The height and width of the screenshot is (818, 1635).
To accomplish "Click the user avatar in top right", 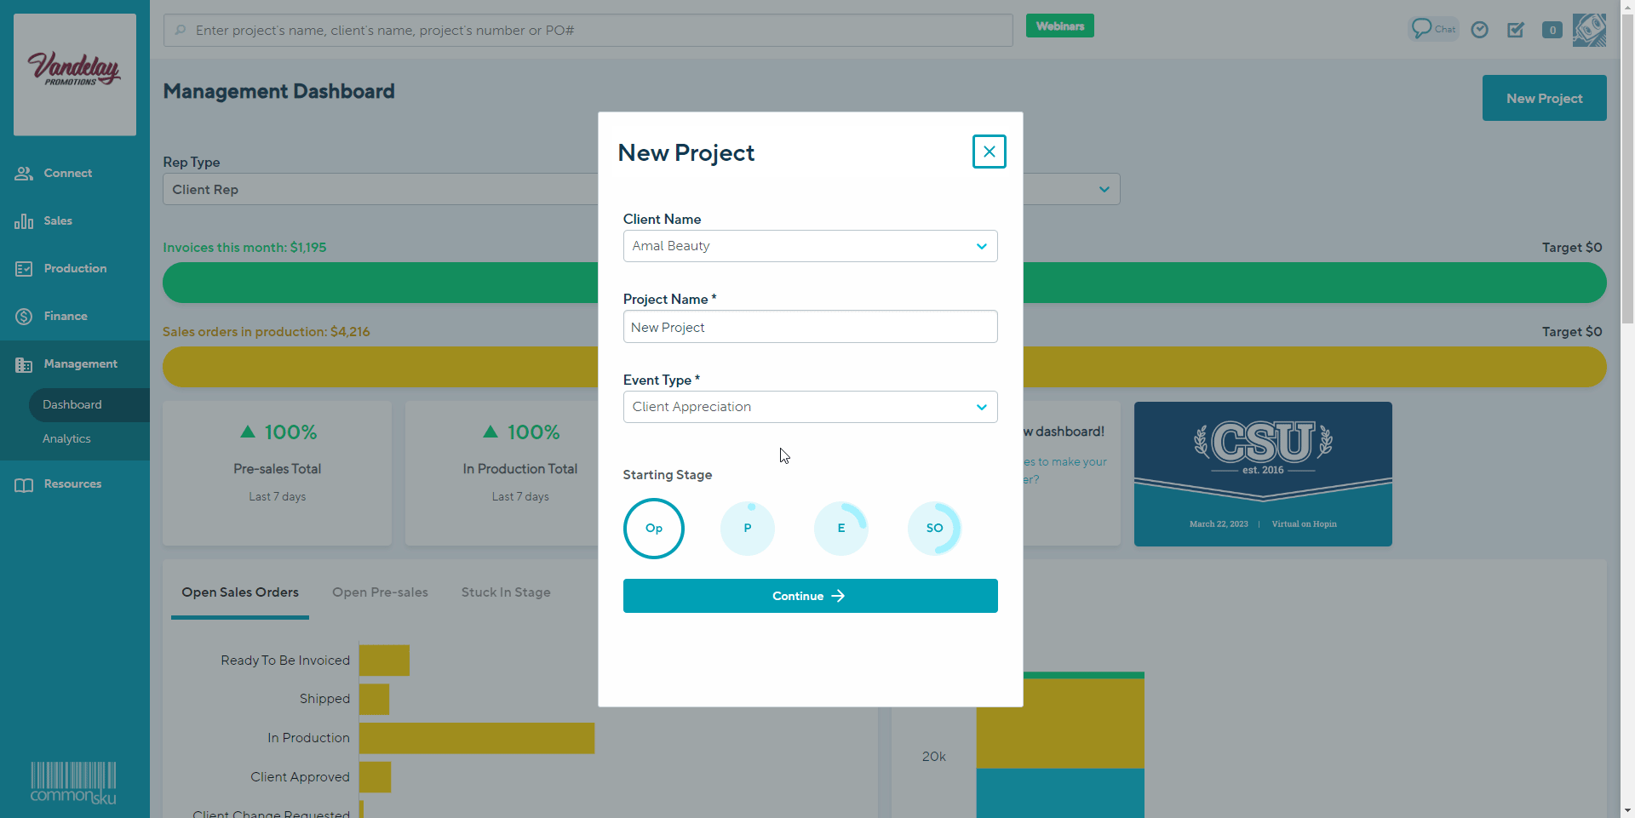I will tap(1589, 30).
